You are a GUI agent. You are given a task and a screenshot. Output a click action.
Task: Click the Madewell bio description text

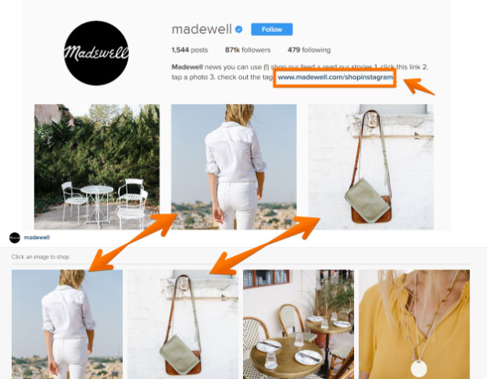[299, 72]
